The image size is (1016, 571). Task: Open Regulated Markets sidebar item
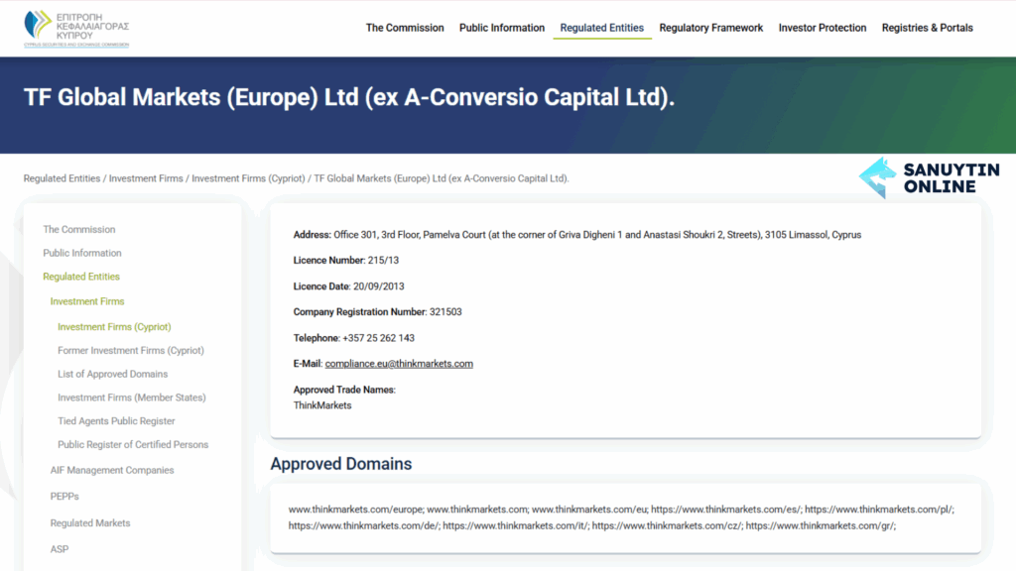pyautogui.click(x=90, y=523)
